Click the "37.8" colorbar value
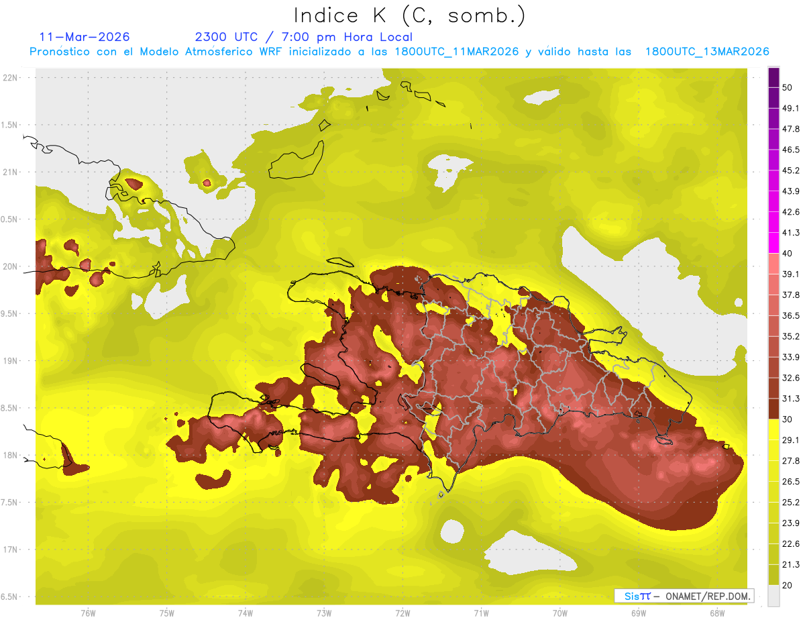The height and width of the screenshot is (622, 805). pyautogui.click(x=791, y=295)
